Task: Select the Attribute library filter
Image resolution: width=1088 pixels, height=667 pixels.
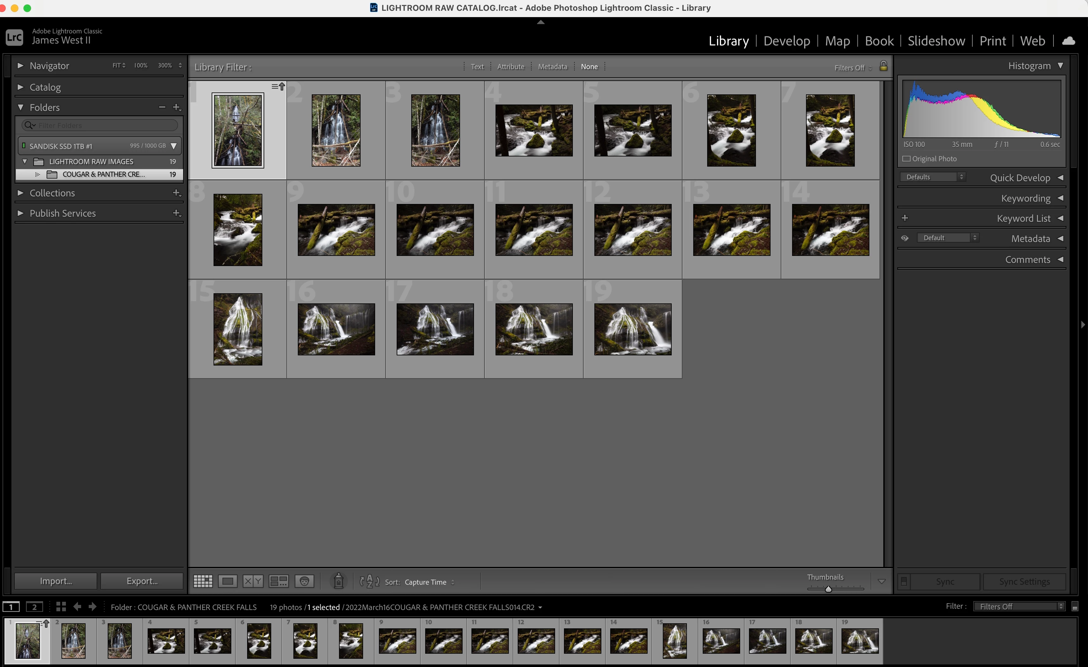Action: [x=510, y=67]
